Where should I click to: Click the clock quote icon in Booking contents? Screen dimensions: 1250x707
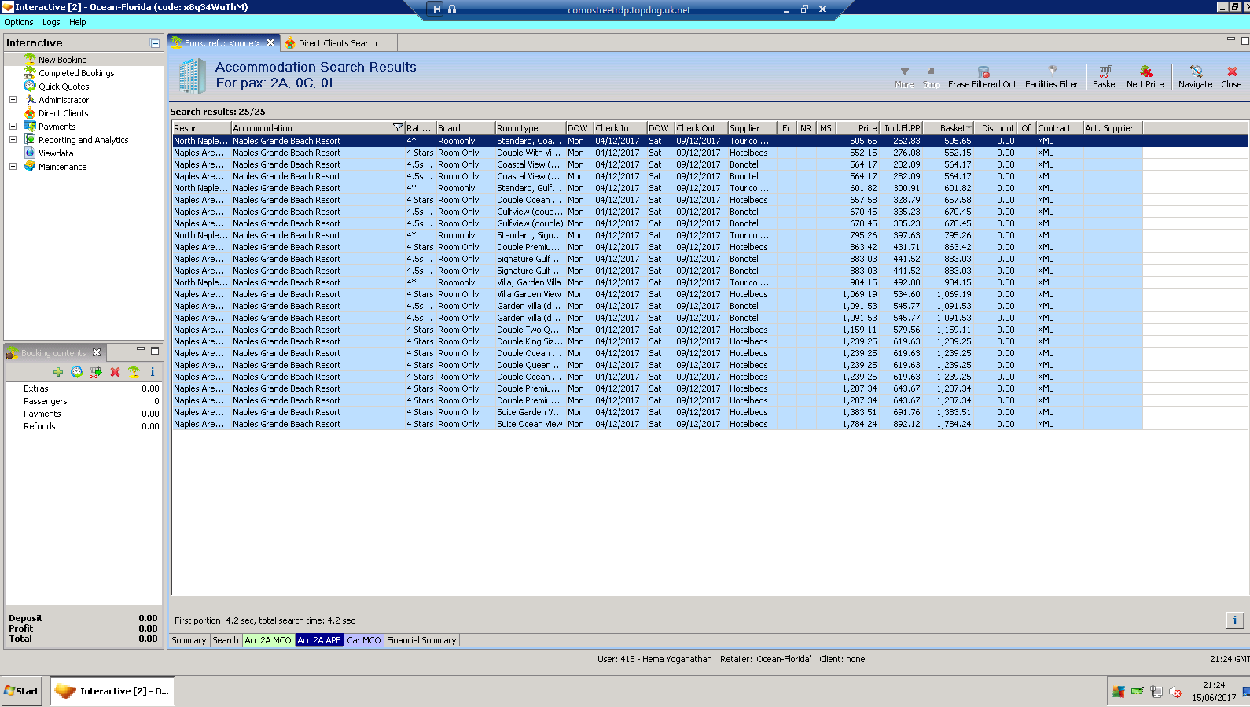pos(77,372)
